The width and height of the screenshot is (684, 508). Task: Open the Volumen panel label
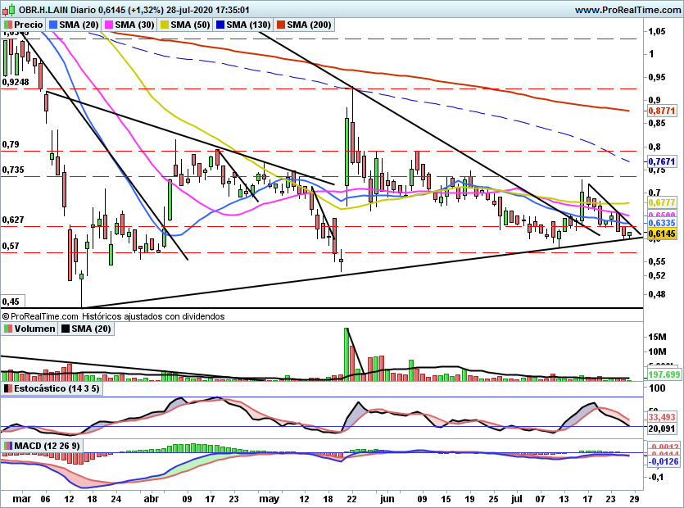pos(34,329)
